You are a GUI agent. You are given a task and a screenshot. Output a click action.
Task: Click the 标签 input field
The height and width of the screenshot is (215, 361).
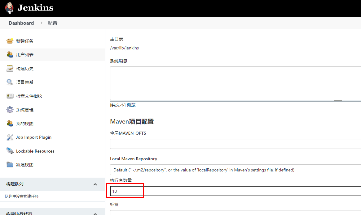pyautogui.click(x=236, y=213)
